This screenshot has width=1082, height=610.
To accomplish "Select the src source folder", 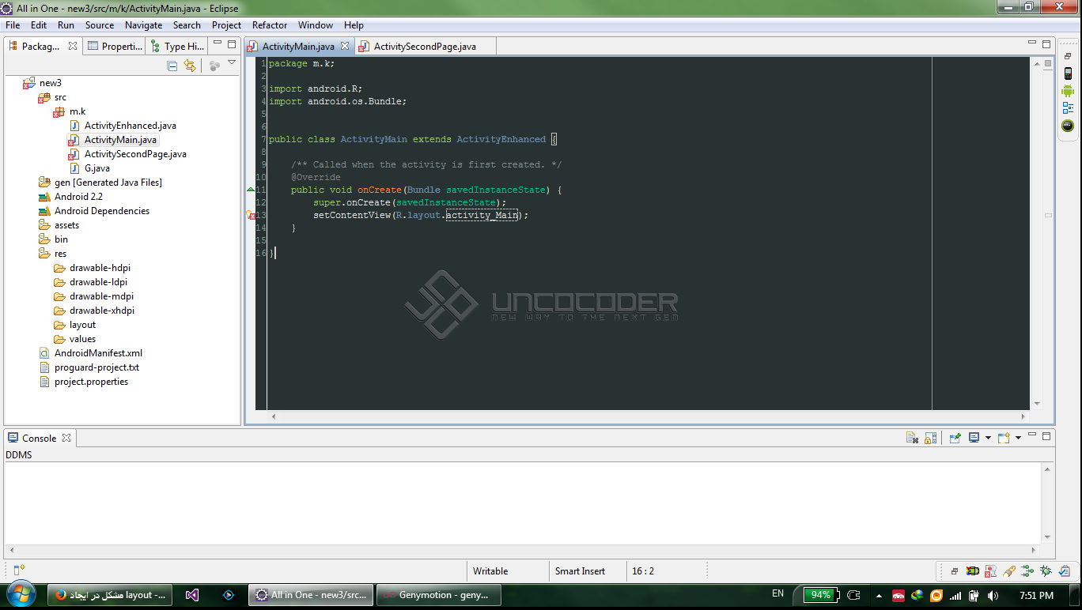I will pyautogui.click(x=52, y=97).
